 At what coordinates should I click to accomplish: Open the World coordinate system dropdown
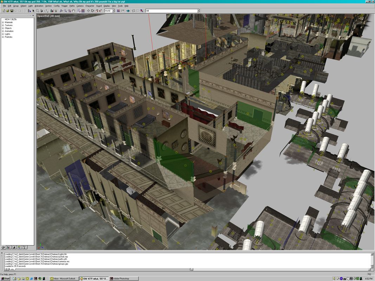click(x=113, y=11)
